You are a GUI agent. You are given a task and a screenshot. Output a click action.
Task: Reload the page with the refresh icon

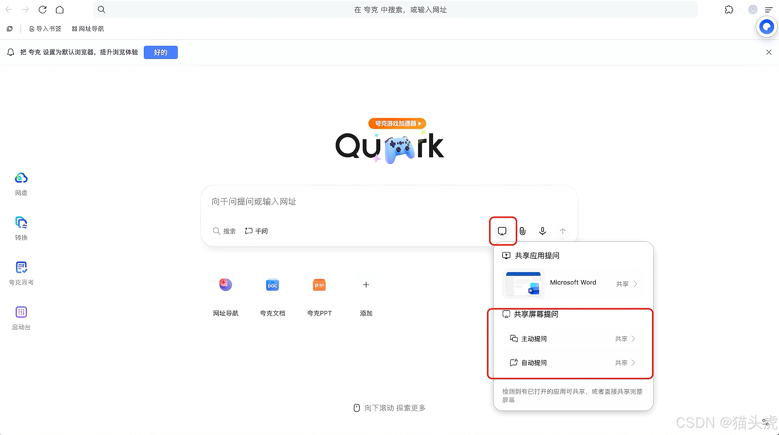42,10
